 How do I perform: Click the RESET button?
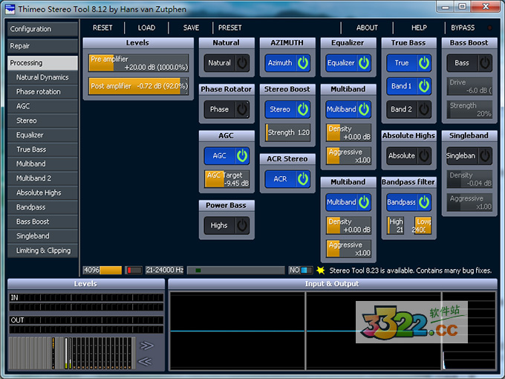(102, 27)
